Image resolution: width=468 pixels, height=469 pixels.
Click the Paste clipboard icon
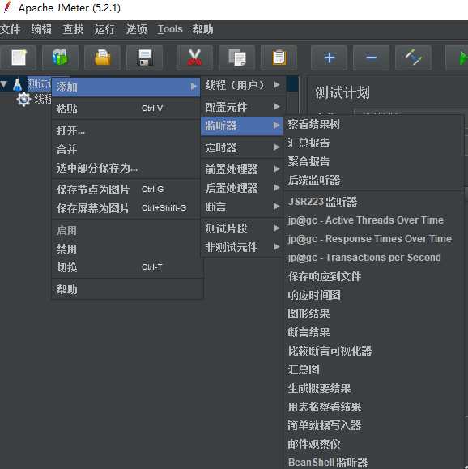coord(279,58)
